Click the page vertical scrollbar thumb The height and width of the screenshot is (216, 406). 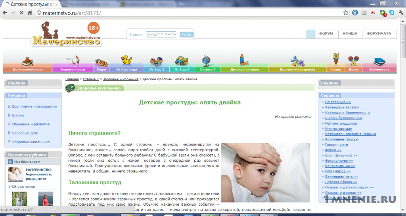click(x=403, y=41)
